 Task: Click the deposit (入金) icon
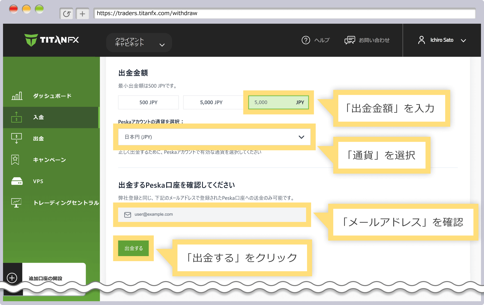(17, 117)
